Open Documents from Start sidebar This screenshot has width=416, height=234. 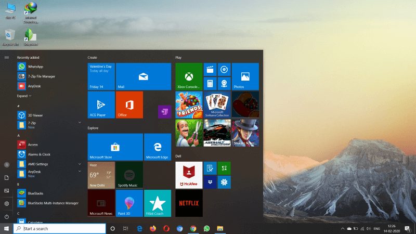coord(7,178)
